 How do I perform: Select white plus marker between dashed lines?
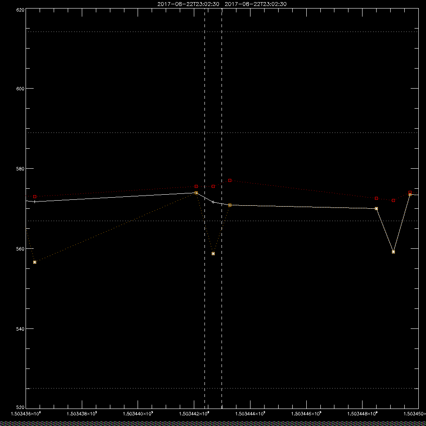coord(213,202)
